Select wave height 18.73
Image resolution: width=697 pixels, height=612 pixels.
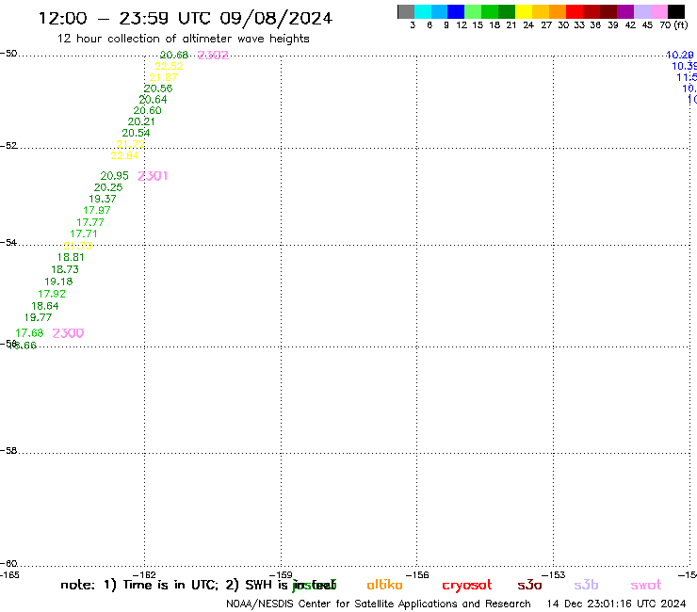pyautogui.click(x=65, y=269)
